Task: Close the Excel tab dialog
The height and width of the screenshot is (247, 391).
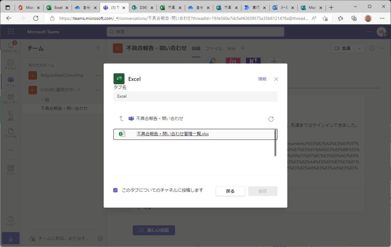Action: [x=276, y=79]
